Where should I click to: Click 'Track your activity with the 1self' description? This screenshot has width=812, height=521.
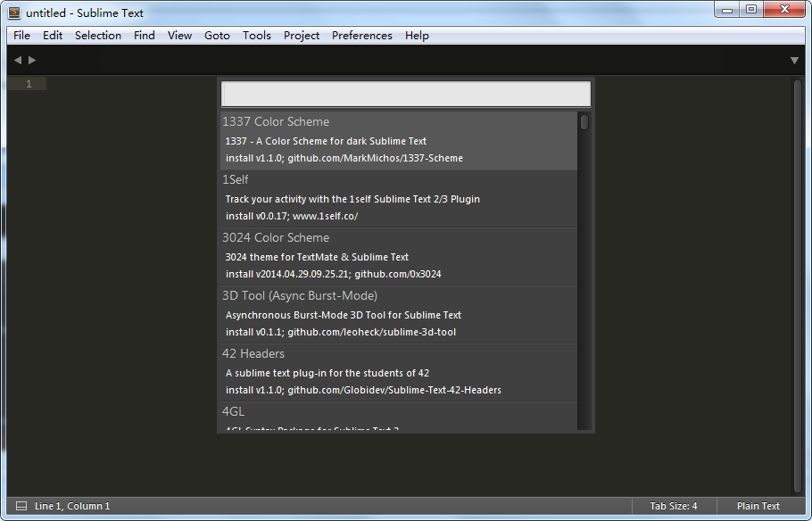352,199
